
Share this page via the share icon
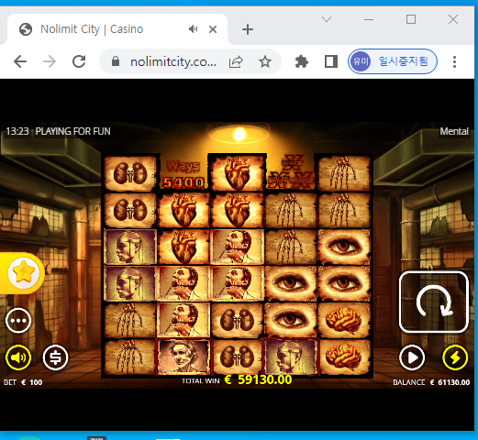pyautogui.click(x=236, y=61)
